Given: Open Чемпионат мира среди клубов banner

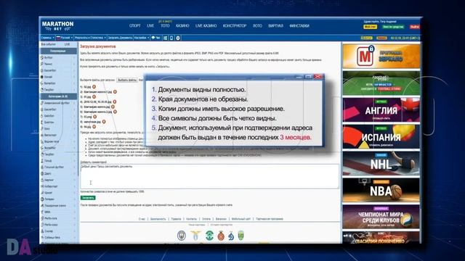Looking at the screenshot, I should click(381, 217).
